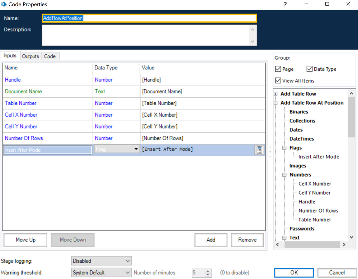Open the Stage logging dropdown
The height and width of the screenshot is (279, 358).
pos(101,261)
